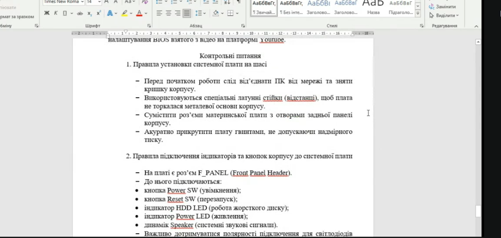The image size is (501, 238).
Task: Click the increase indent icon
Action: [x=215, y=1]
